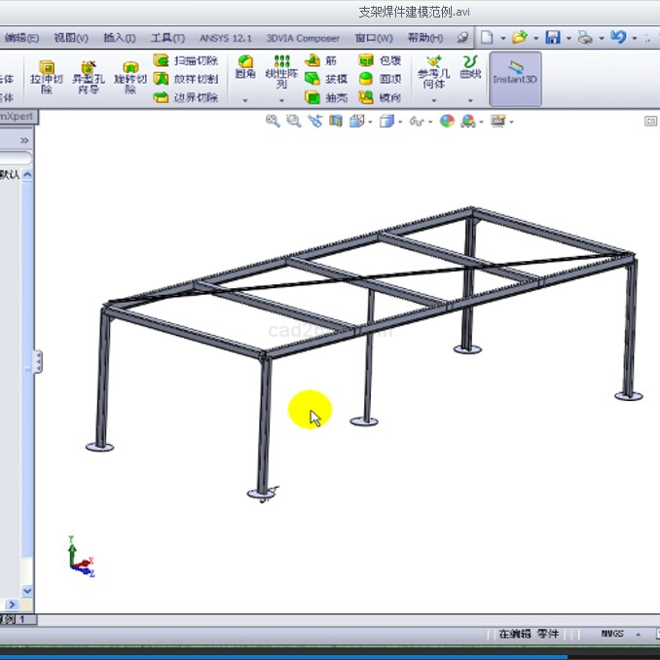The height and width of the screenshot is (660, 660).
Task: Select the Swept Cut (扫描切除) tool
Action: click(186, 60)
